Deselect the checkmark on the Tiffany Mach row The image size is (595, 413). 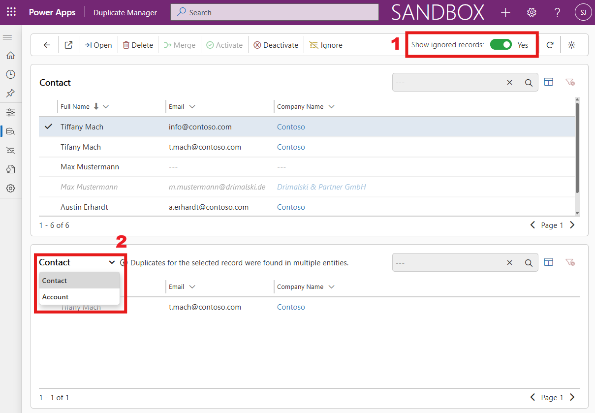(48, 127)
